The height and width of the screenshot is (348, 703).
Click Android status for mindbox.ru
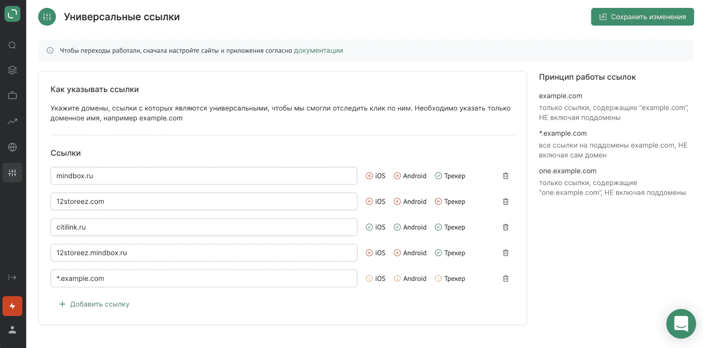click(x=410, y=176)
